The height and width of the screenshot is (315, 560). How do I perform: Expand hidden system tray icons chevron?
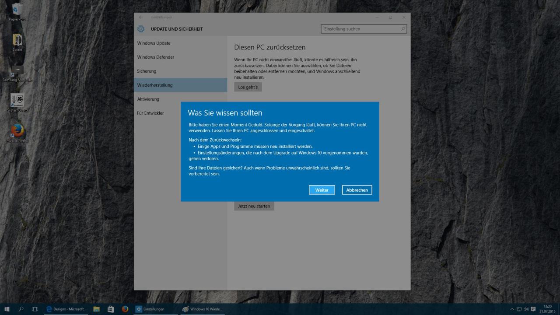(512, 309)
